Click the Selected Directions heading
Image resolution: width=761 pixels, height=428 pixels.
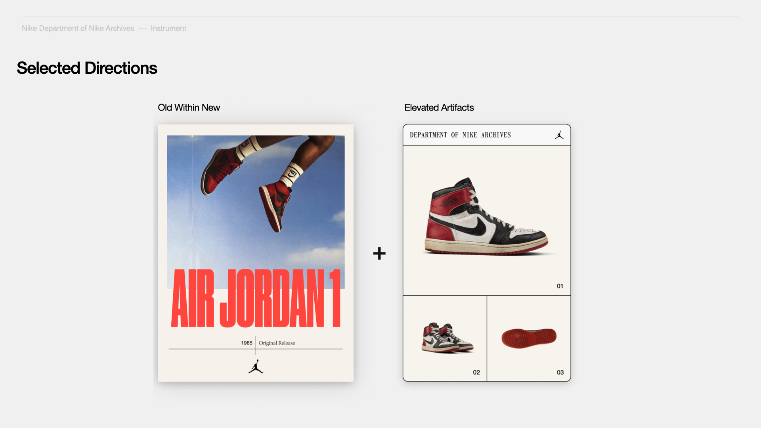point(87,68)
